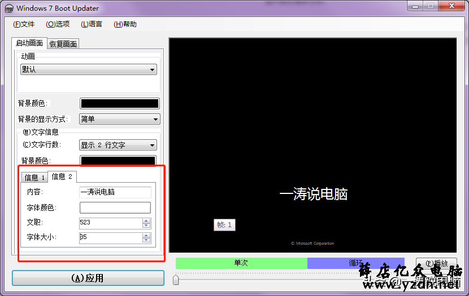Expand the 动画 默认 dropdown
469x296 pixels.
[x=89, y=69]
